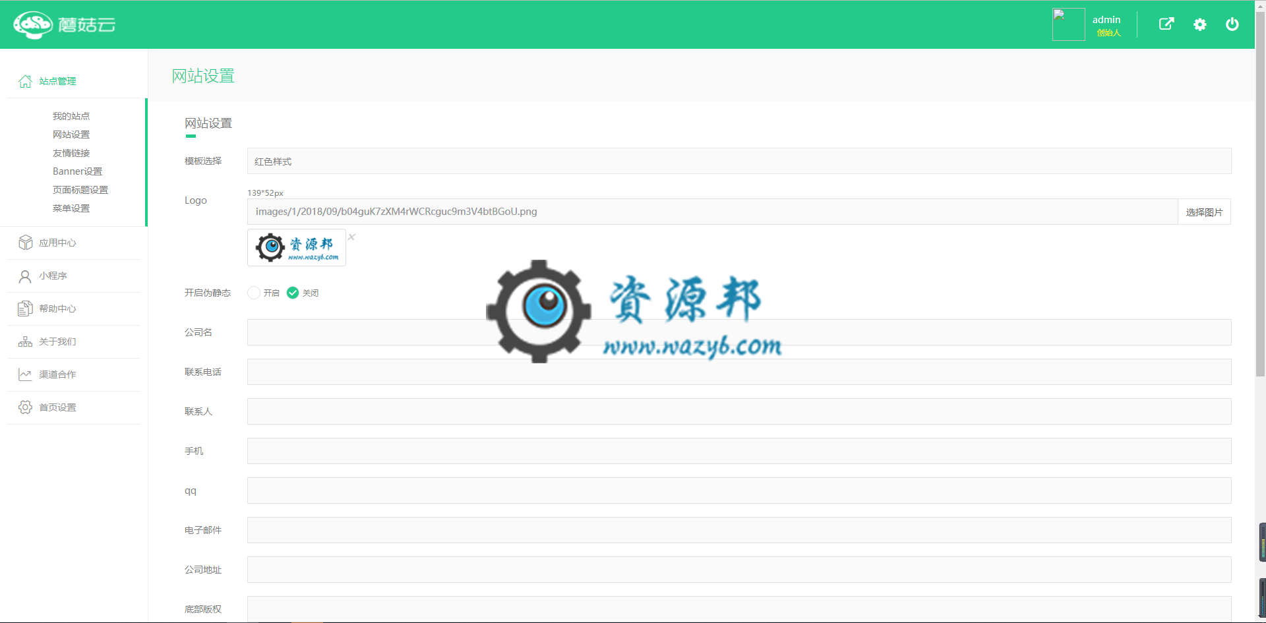Open 网站设置 in the sidebar submenu
The image size is (1266, 623).
tap(71, 134)
